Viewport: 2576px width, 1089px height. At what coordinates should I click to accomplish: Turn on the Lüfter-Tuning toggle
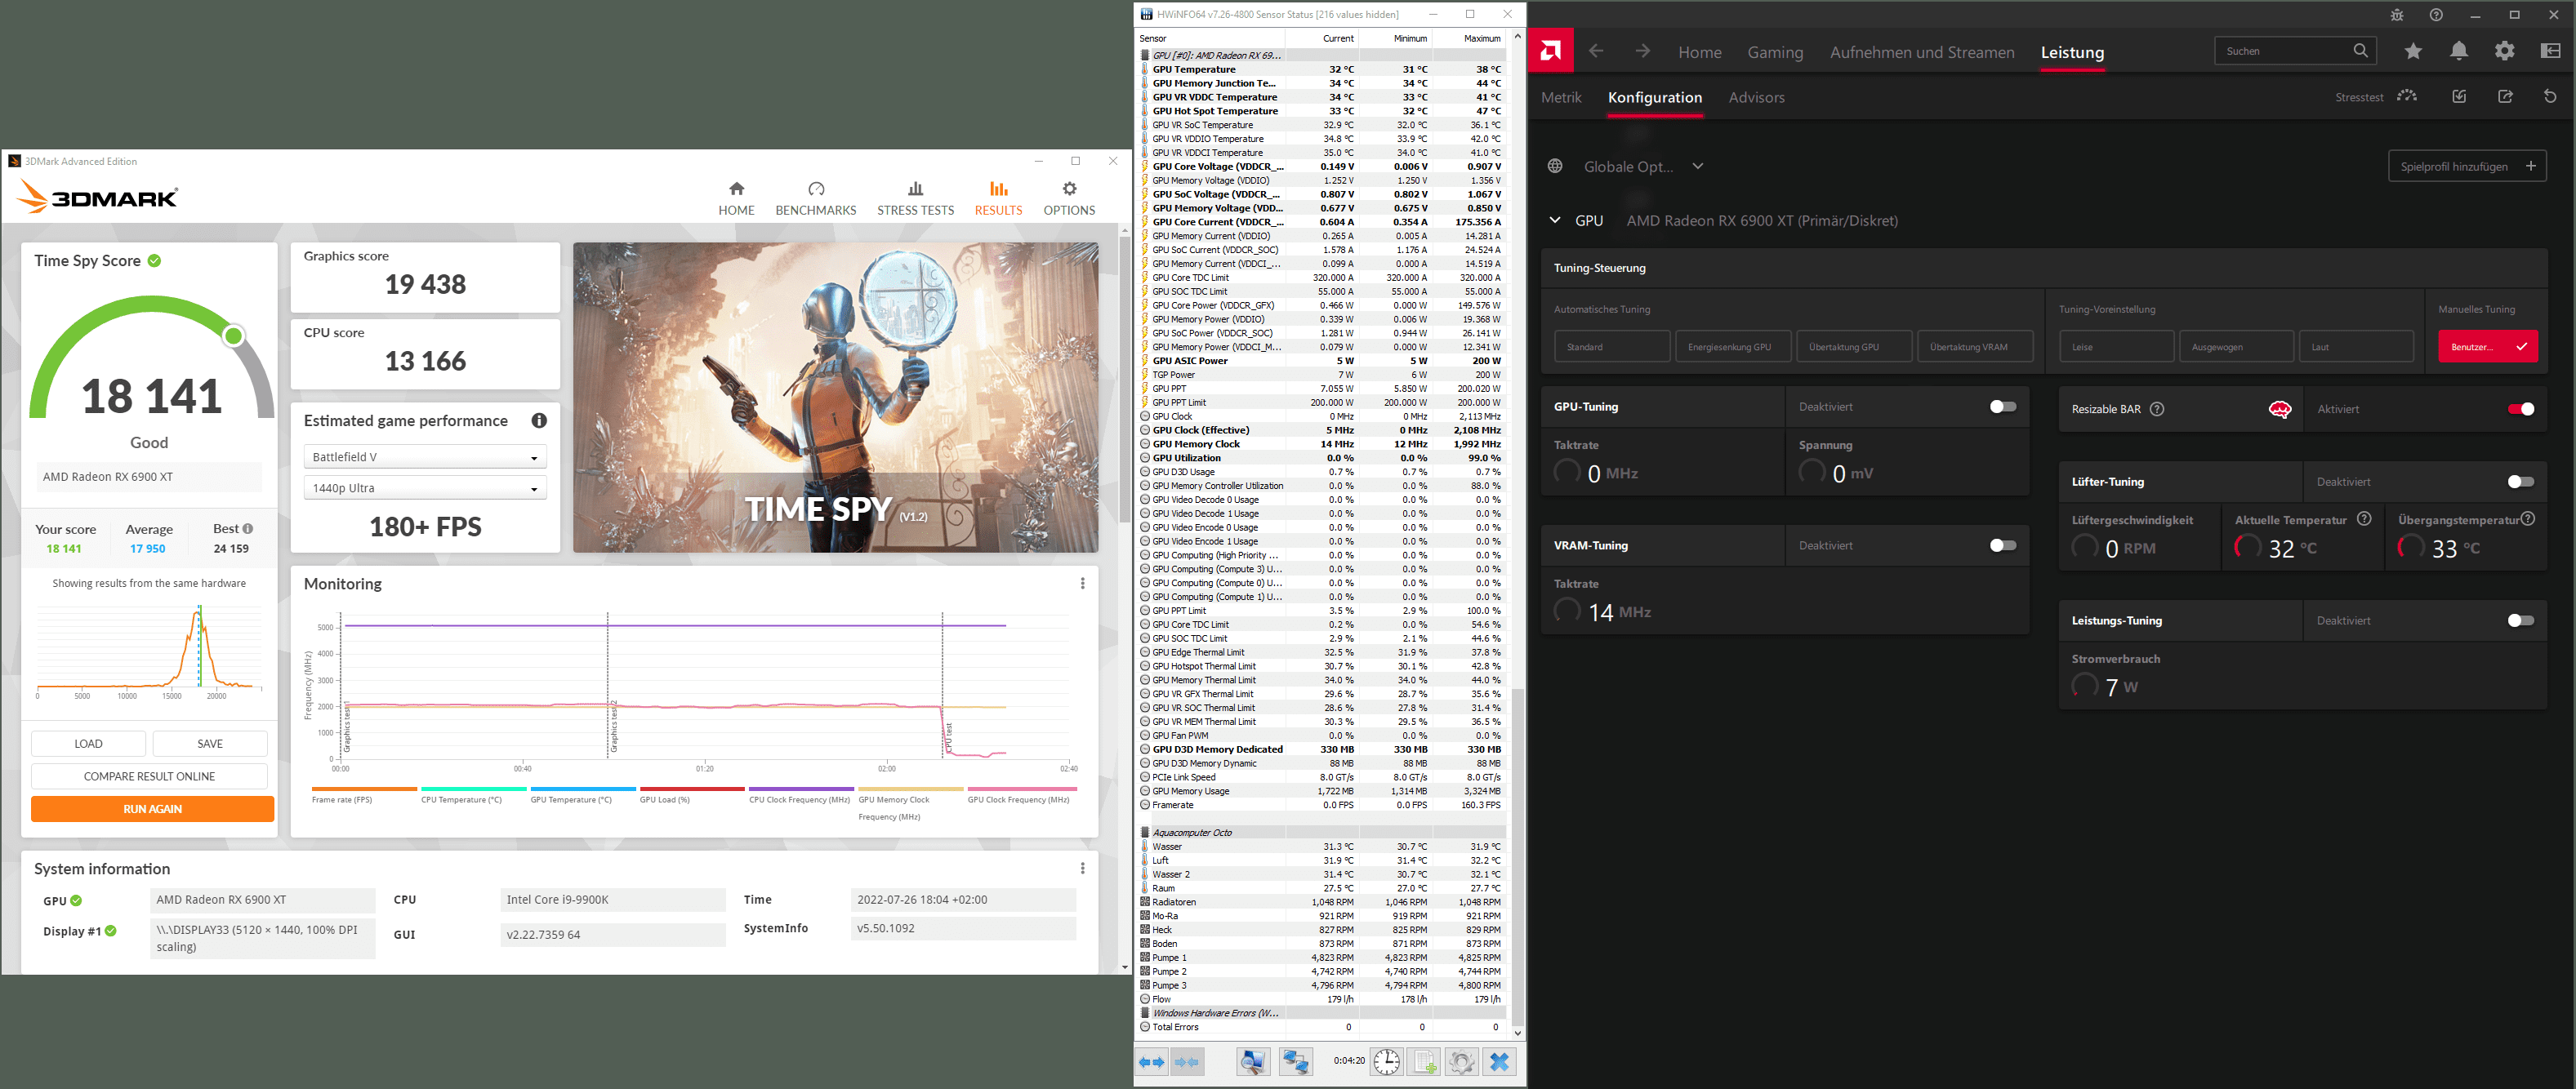2520,482
